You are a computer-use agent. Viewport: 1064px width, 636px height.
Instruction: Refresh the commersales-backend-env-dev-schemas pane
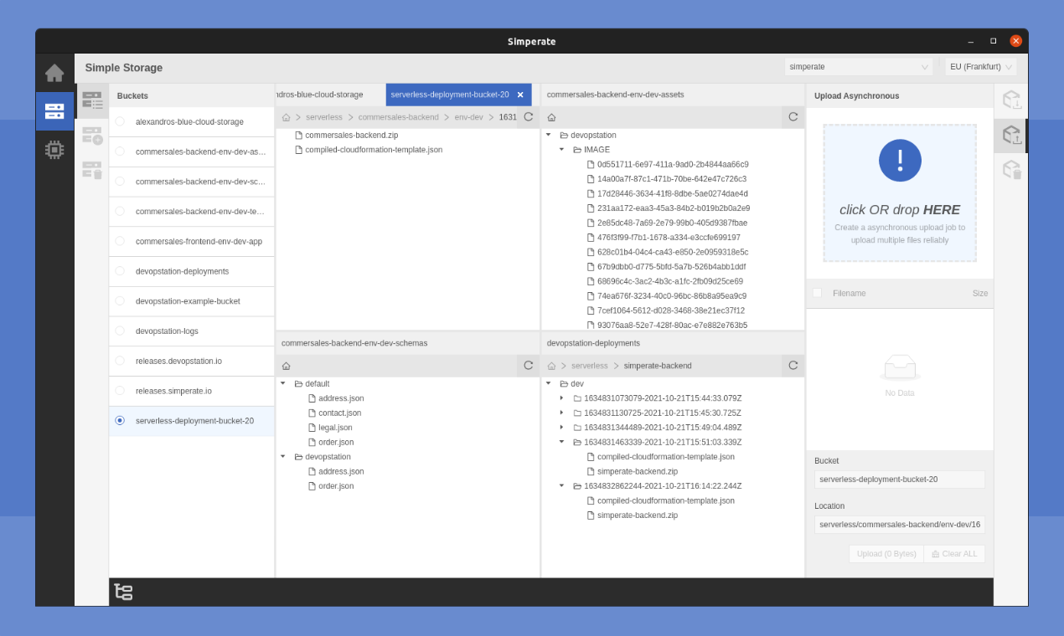pos(529,366)
